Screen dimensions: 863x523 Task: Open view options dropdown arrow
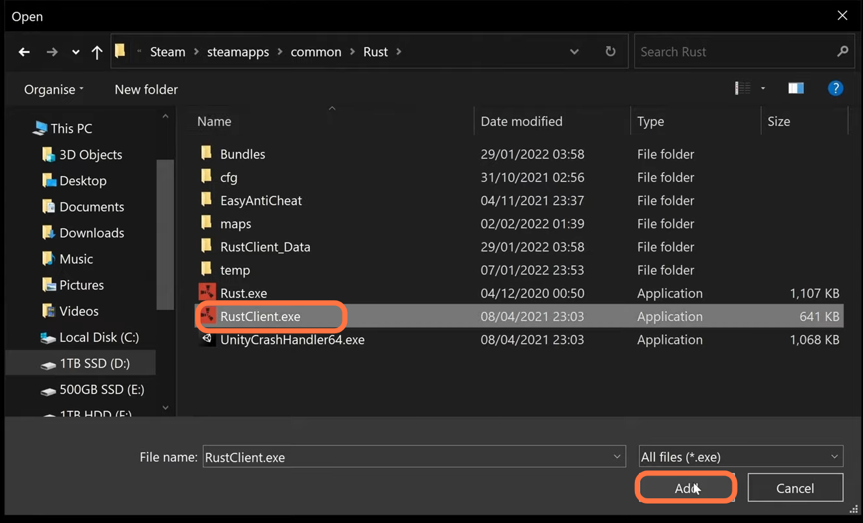[763, 88]
